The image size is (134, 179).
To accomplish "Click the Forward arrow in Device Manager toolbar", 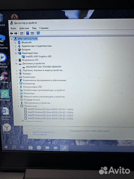I will [x=16, y=33].
